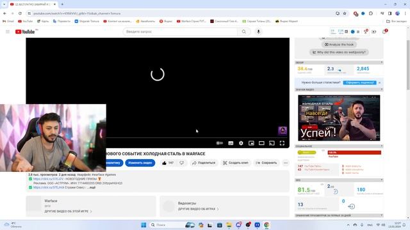Enable theater mode in the player
The height and width of the screenshot is (230, 410).
pos(261,143)
